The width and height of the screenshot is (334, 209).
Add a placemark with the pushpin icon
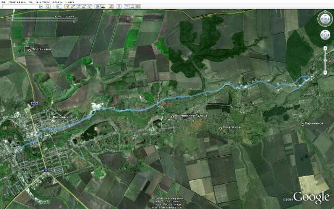[67, 6]
